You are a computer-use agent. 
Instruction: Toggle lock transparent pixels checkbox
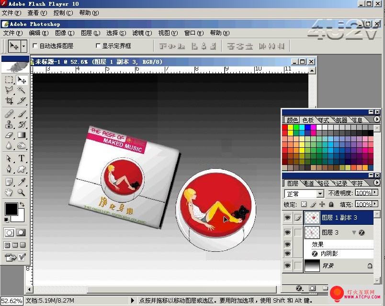click(304, 204)
